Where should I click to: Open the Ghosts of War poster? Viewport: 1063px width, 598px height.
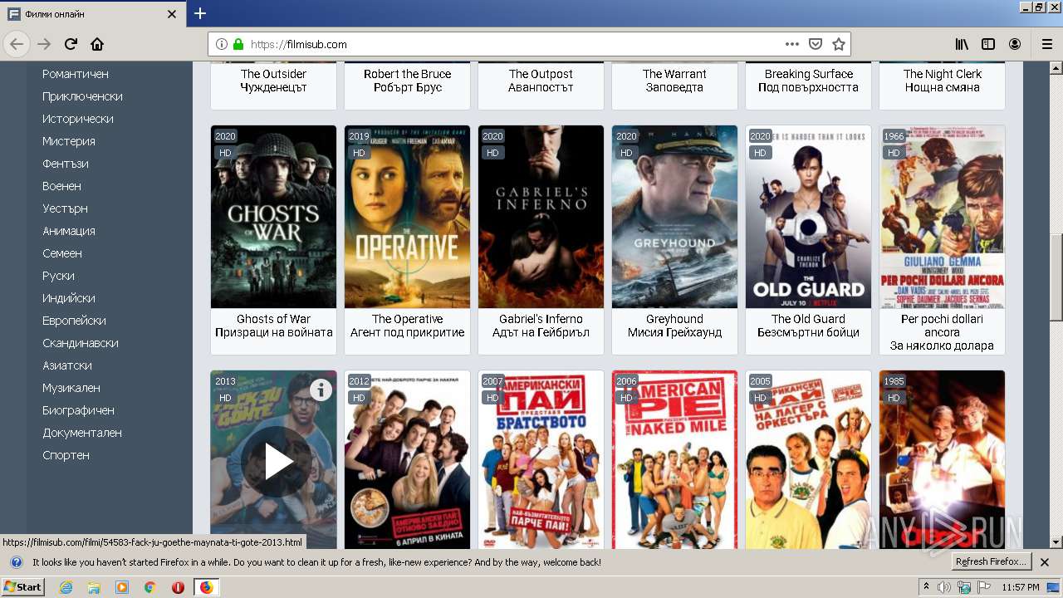point(273,217)
